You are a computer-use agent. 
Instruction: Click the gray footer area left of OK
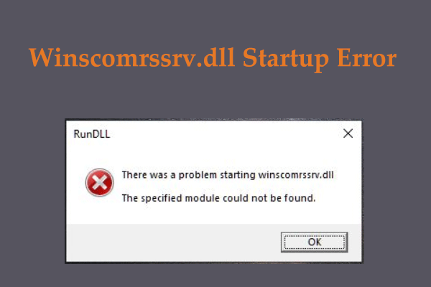(x=173, y=243)
